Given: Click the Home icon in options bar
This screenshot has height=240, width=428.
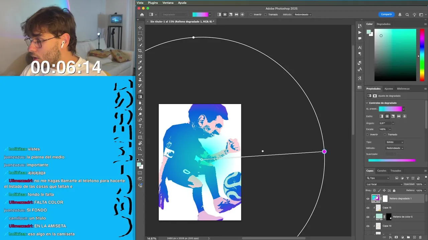Looking at the screenshot, I should (142, 15).
